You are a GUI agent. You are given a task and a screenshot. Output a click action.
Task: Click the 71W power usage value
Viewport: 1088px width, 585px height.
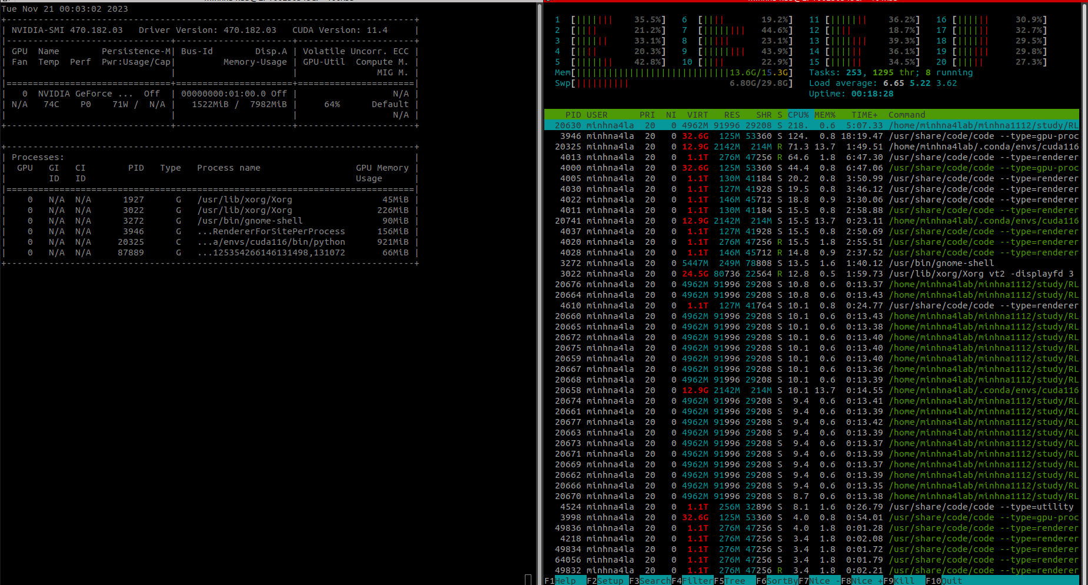[120, 104]
